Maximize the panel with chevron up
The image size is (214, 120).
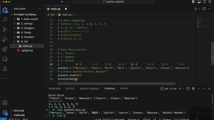pyautogui.click(x=204, y=89)
